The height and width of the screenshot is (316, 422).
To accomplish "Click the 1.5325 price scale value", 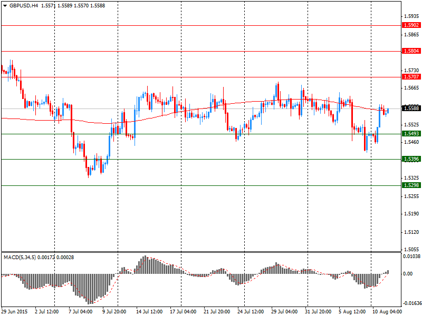I will click(x=412, y=178).
